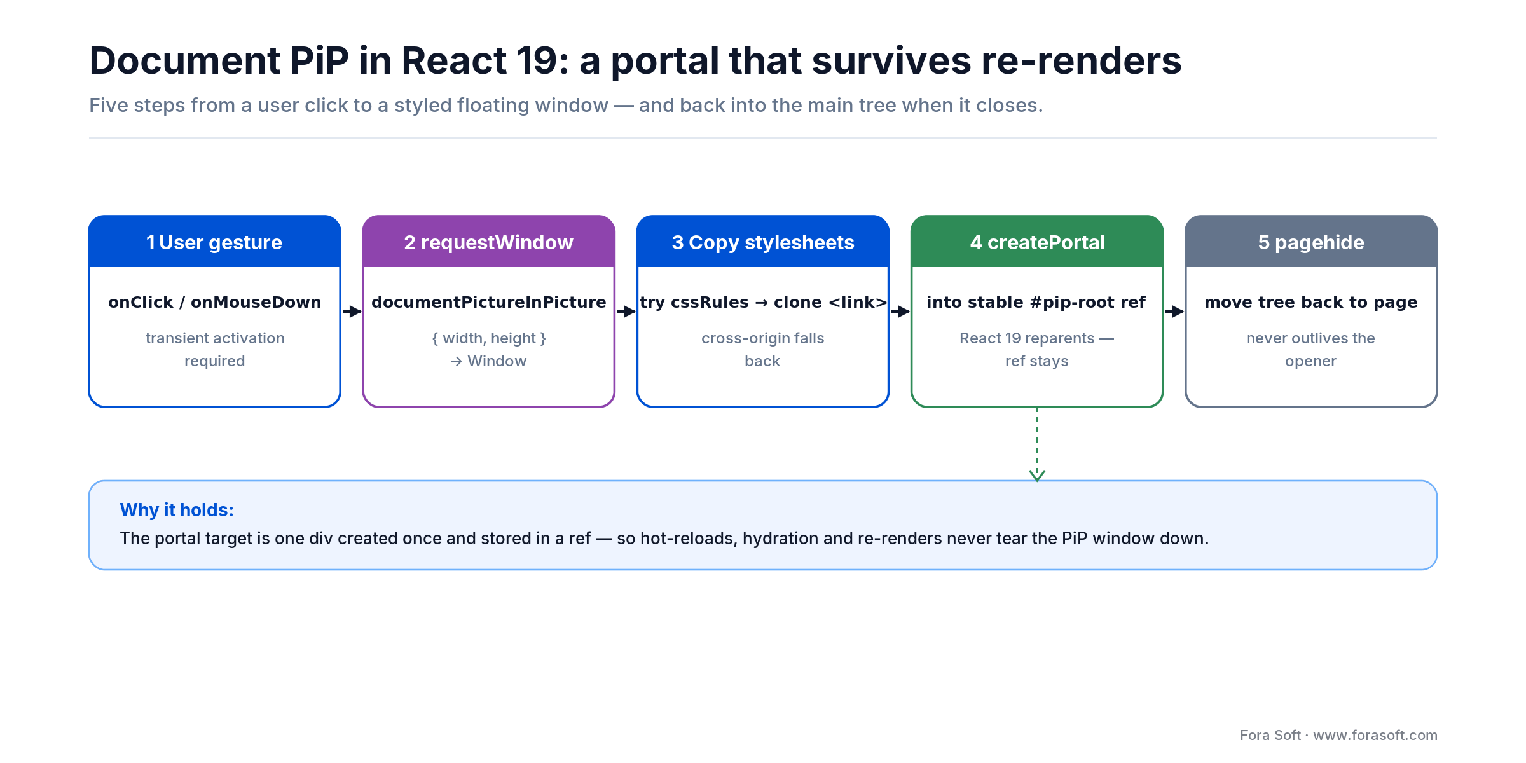The width and height of the screenshot is (1526, 763).
Task: Click 'transient activation required' text
Action: tap(215, 350)
